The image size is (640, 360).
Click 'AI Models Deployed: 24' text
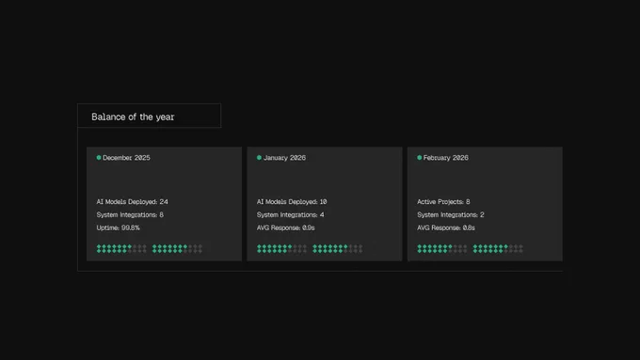133,202
